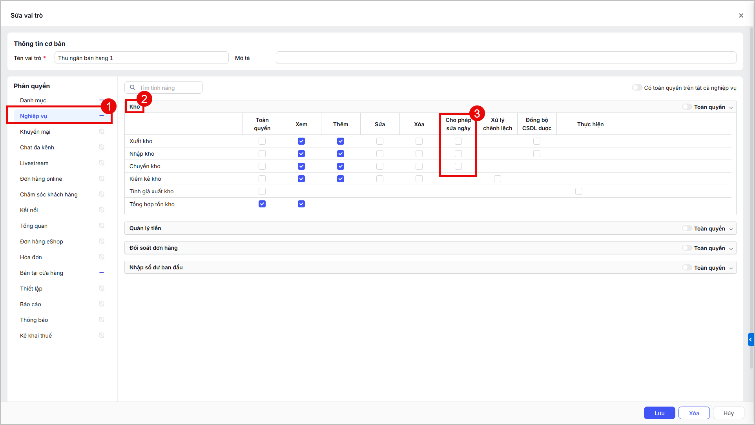Open Kê khai thuế permission category

(62, 336)
